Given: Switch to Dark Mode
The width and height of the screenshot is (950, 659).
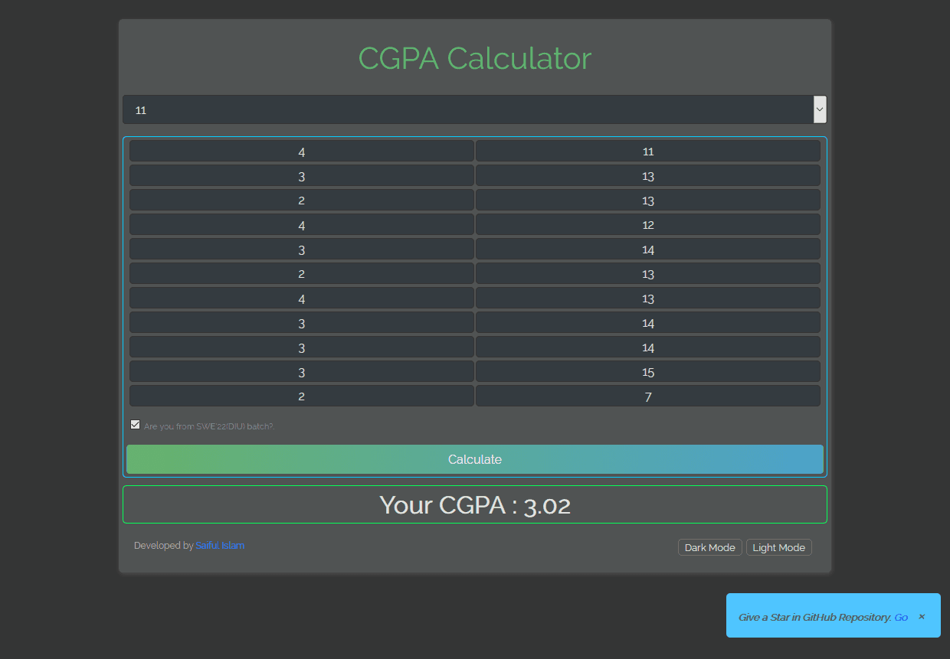Looking at the screenshot, I should tap(709, 547).
